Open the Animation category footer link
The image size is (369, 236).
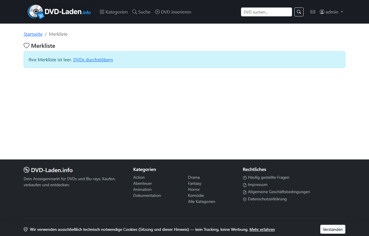click(x=142, y=189)
